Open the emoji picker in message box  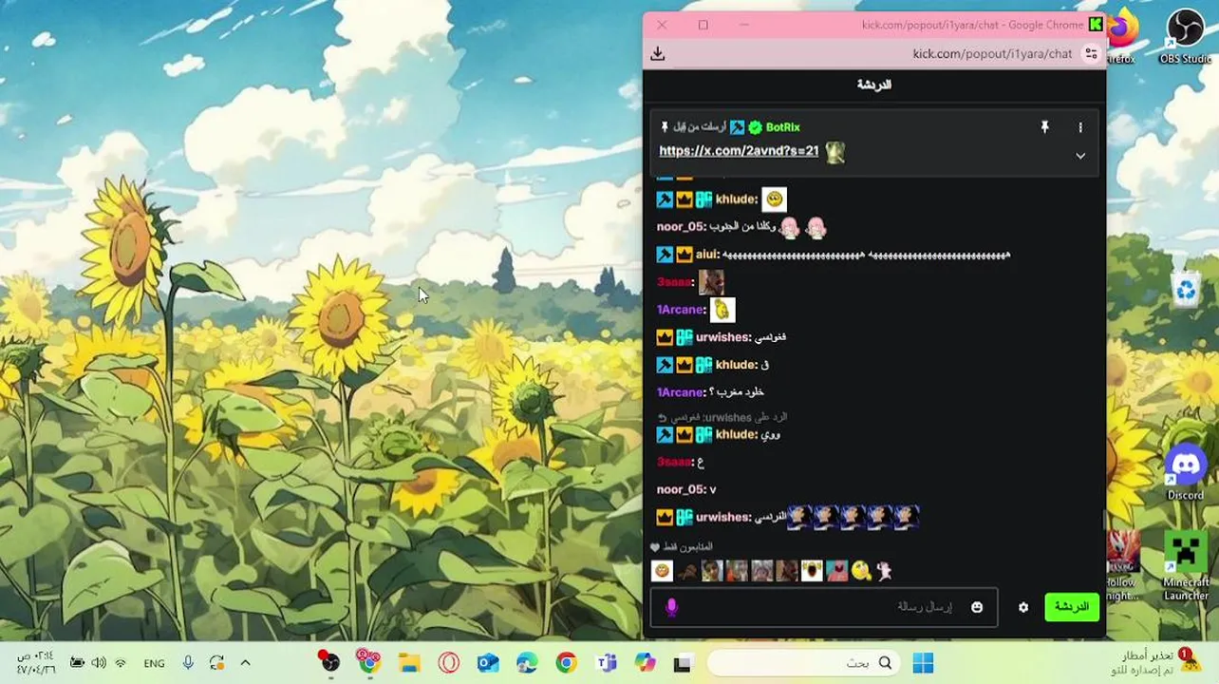(977, 607)
